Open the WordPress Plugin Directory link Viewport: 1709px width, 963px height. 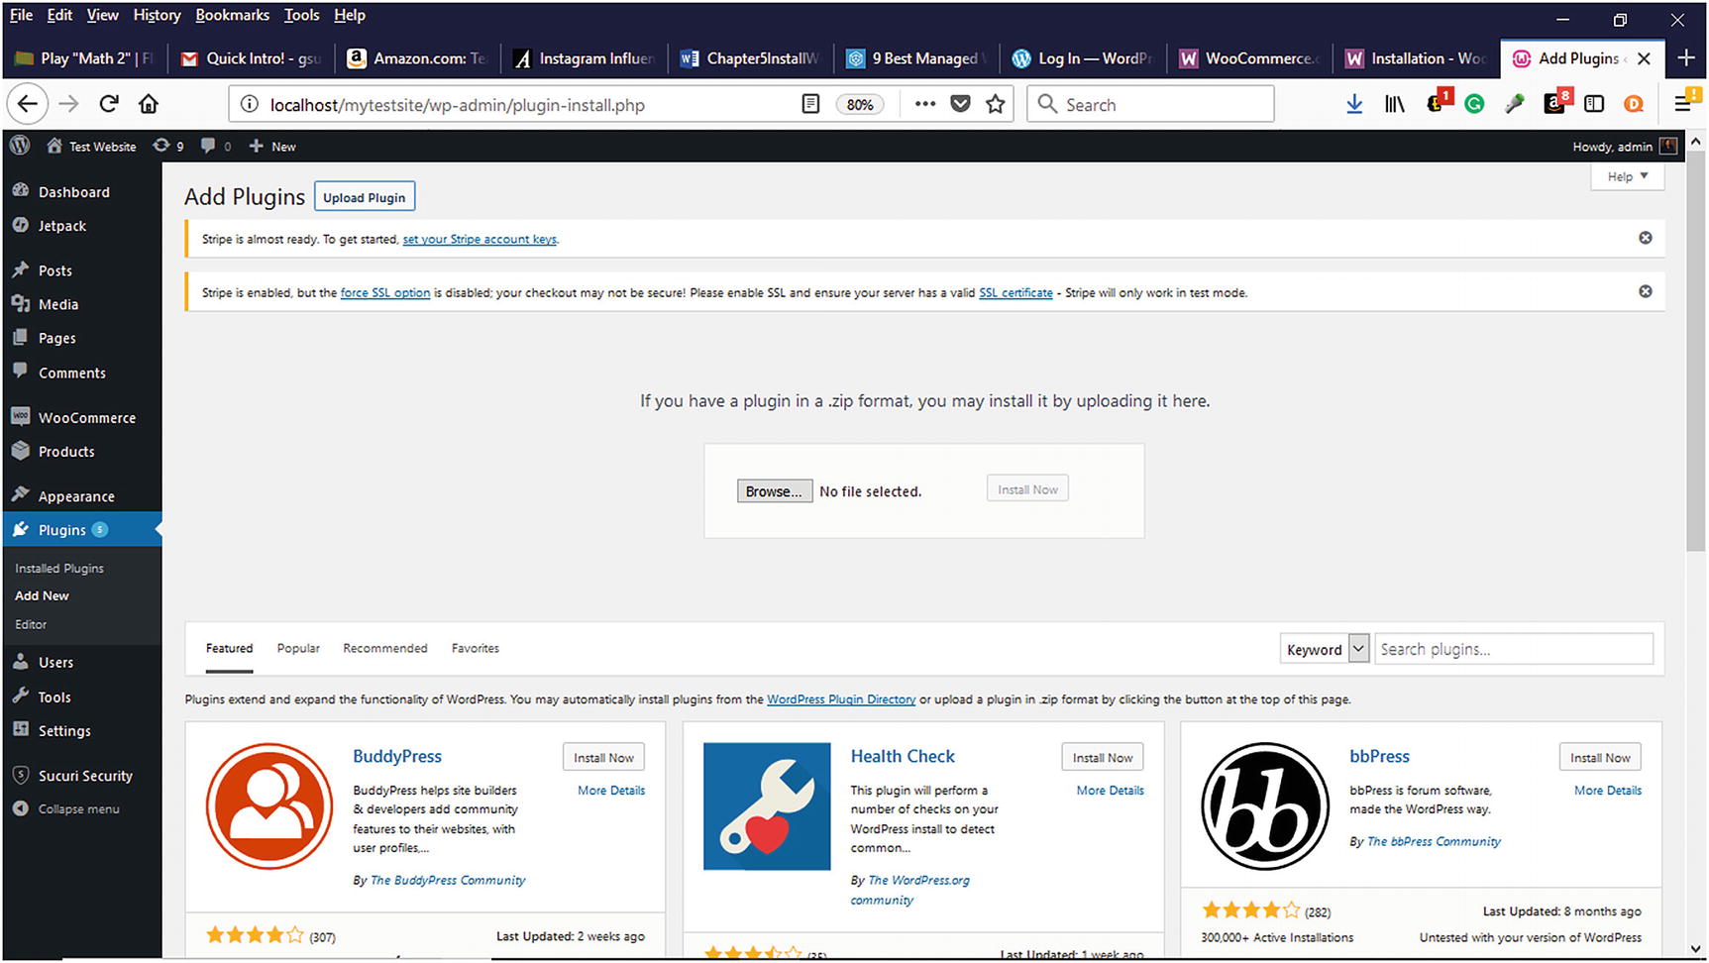tap(841, 699)
